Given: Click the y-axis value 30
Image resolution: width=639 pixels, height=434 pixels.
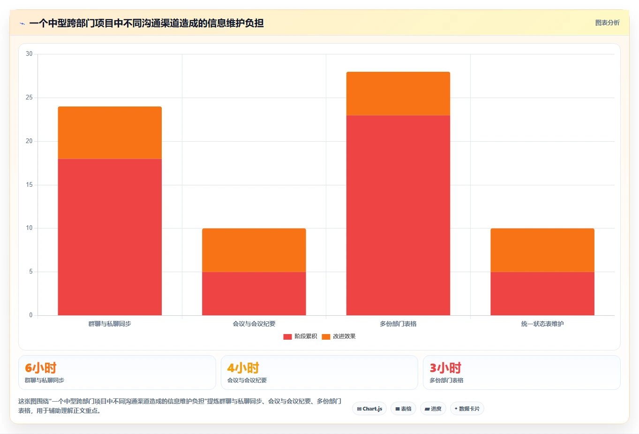Looking at the screenshot, I should 29,54.
